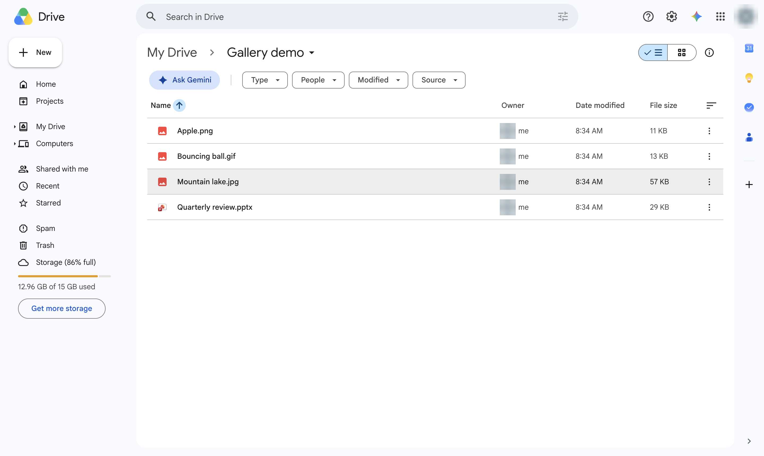Open the Gallery demo folder dropdown
The width and height of the screenshot is (764, 456).
pyautogui.click(x=271, y=52)
